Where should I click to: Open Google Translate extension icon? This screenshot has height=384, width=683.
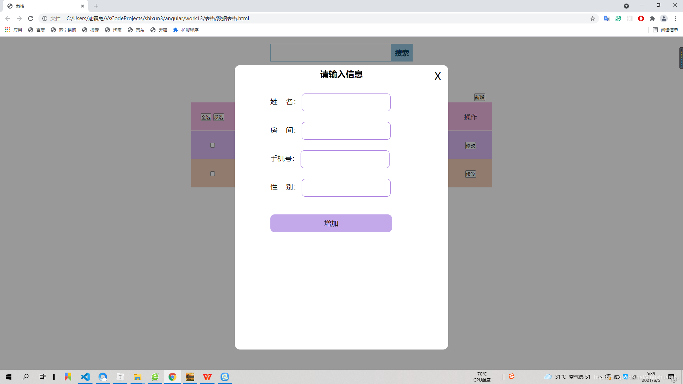click(x=607, y=18)
